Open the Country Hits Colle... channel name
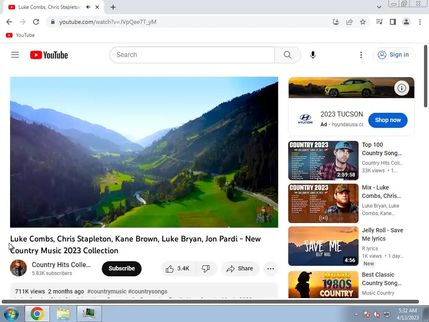The height and width of the screenshot is (322, 429). point(61,265)
